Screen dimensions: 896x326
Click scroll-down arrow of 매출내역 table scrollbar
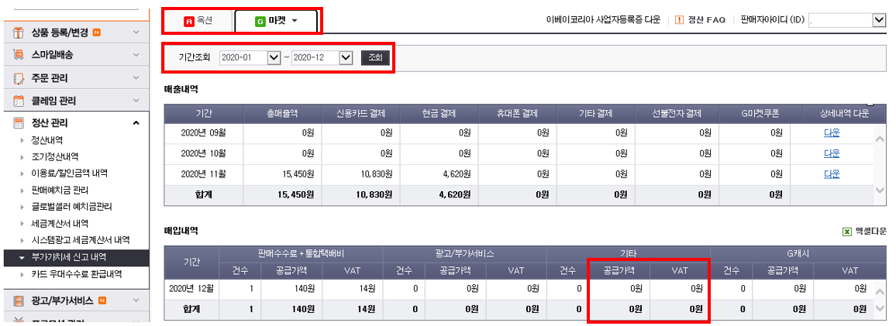click(x=879, y=190)
